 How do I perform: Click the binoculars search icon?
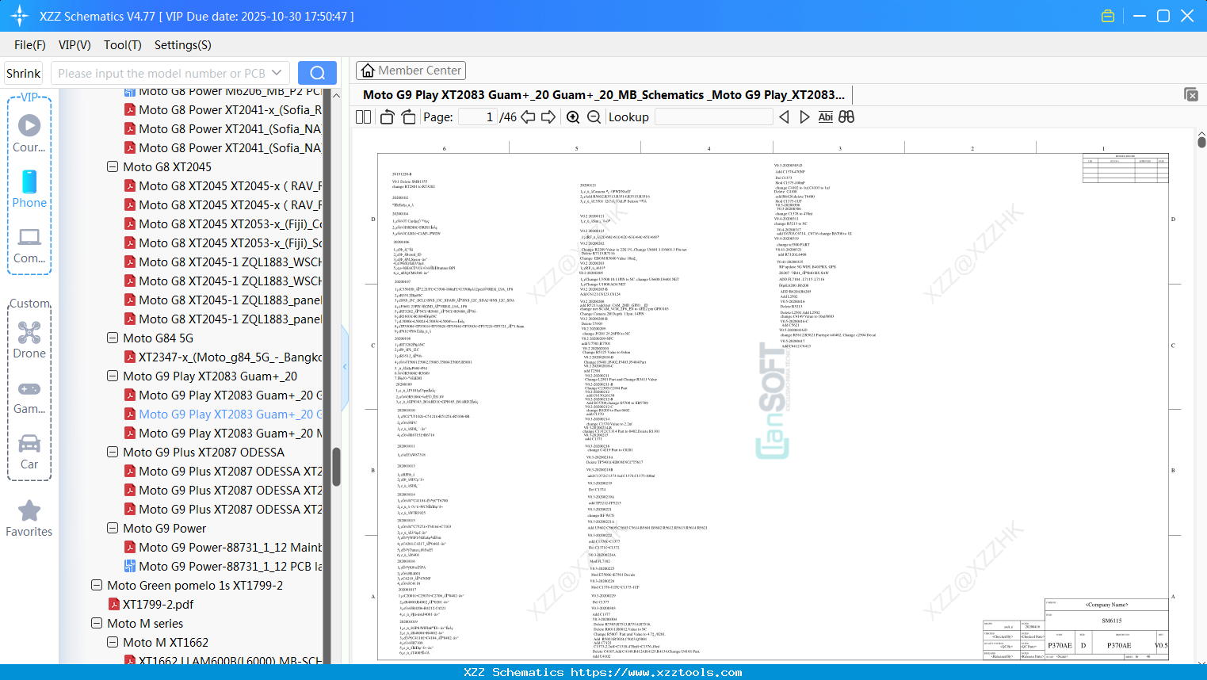pos(846,117)
